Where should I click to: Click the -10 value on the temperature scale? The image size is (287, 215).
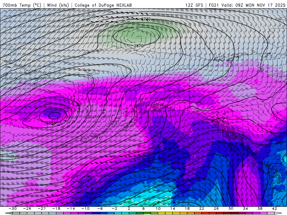pyautogui.click(x=85, y=209)
